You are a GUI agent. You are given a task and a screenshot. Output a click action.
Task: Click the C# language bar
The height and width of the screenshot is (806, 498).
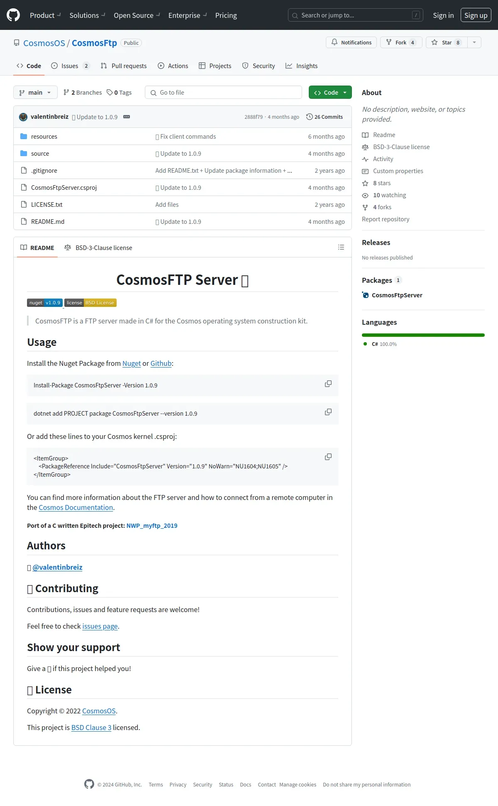[423, 335]
